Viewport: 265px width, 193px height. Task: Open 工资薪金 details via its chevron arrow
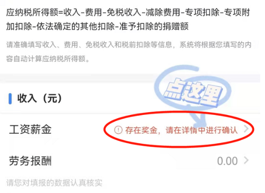247,129
